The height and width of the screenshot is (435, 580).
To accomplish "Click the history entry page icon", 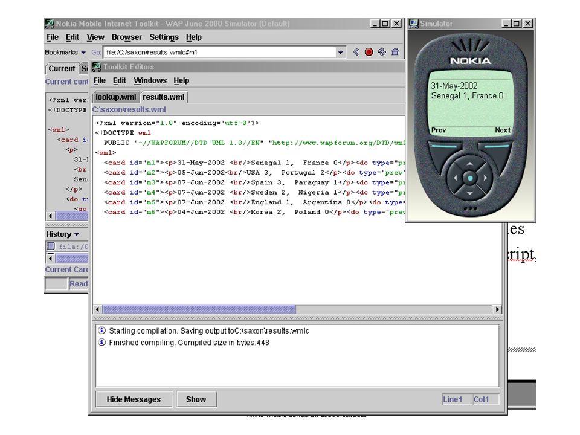I will 51,246.
